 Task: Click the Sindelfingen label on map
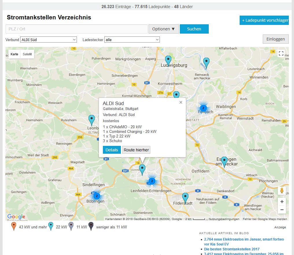pyautogui.click(x=94, y=185)
